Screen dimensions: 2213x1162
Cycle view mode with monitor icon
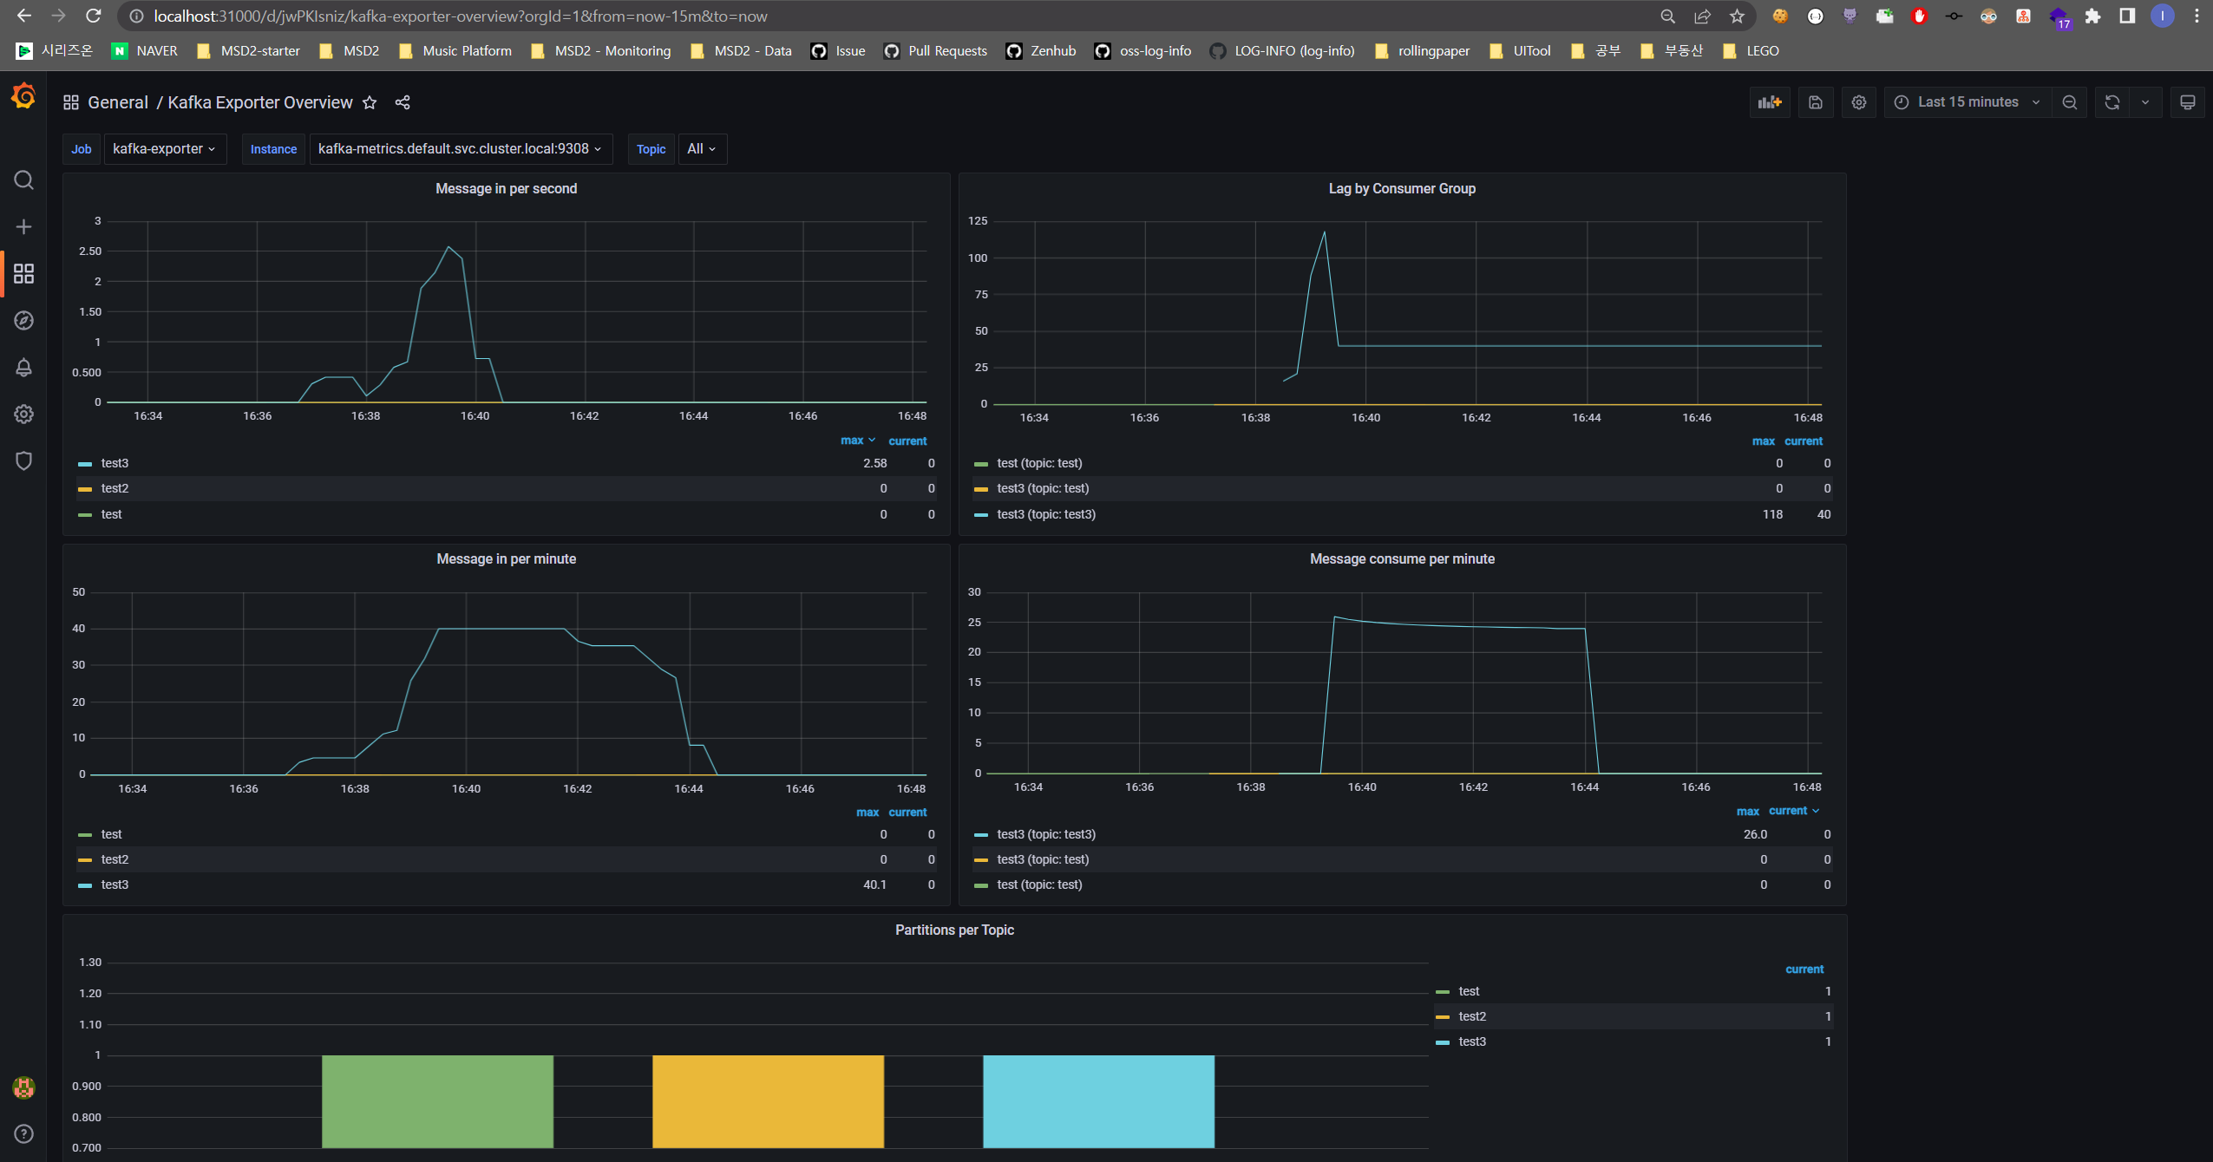(x=2187, y=102)
